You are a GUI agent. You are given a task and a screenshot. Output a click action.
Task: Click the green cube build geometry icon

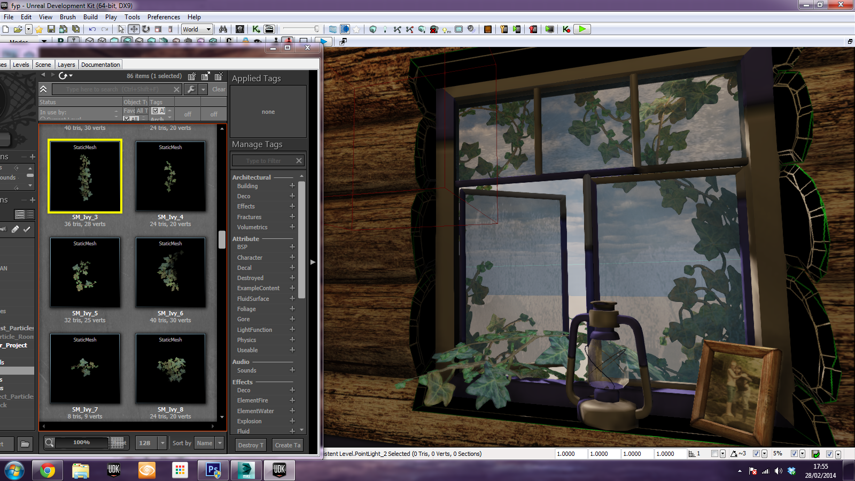tap(373, 29)
